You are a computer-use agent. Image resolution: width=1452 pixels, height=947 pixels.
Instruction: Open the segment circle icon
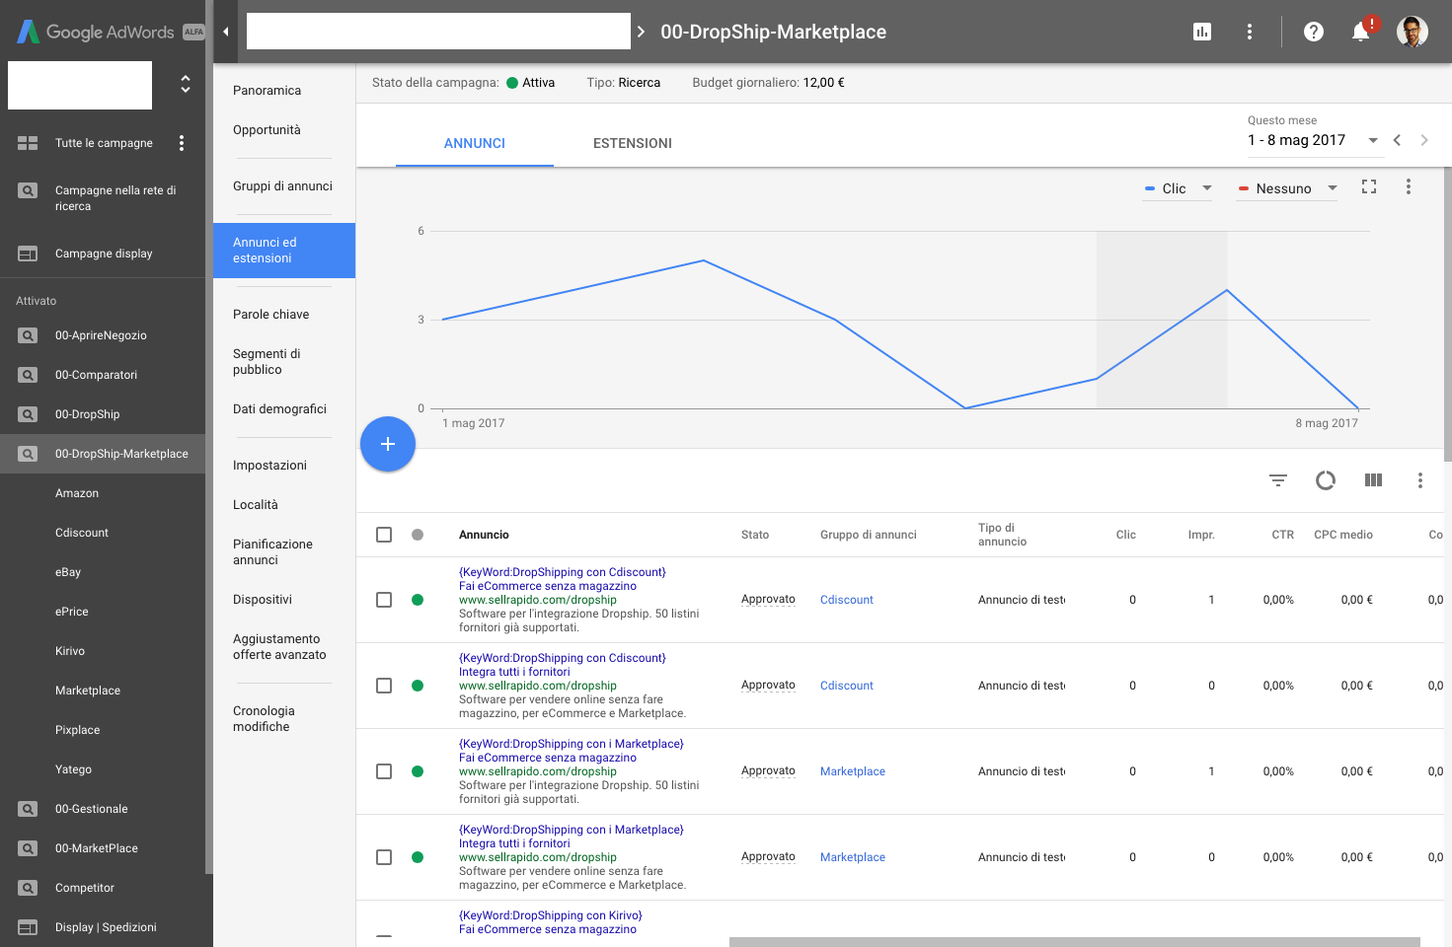tap(1326, 480)
